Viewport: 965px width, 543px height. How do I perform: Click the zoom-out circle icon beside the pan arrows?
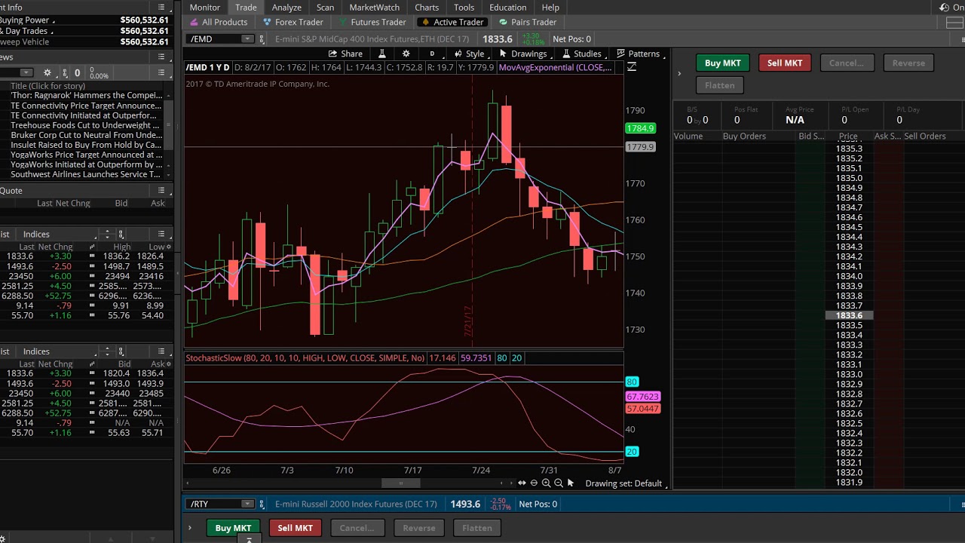click(534, 483)
